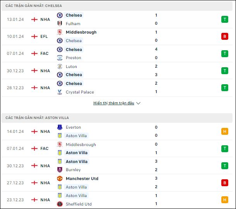Click the Sheffield Utd crest icon
Viewport: 236px width, 209px height.
(60, 204)
